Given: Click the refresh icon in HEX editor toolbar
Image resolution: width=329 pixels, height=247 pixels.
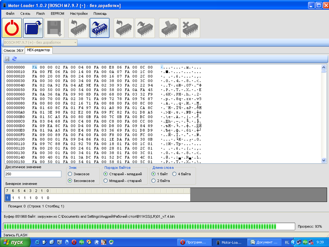Looking at the screenshot, I should point(14,59).
